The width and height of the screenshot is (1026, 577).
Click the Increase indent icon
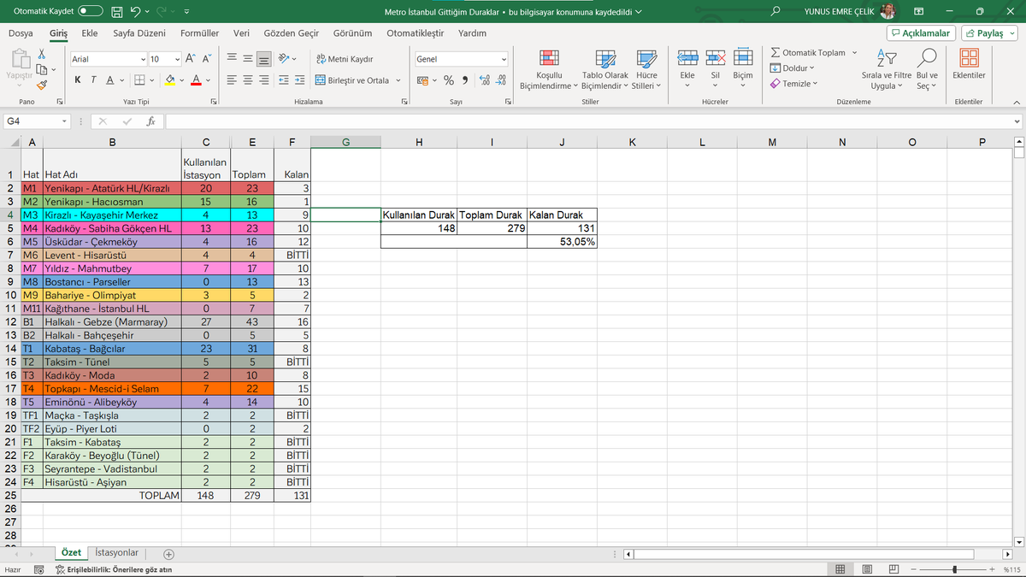(x=299, y=80)
